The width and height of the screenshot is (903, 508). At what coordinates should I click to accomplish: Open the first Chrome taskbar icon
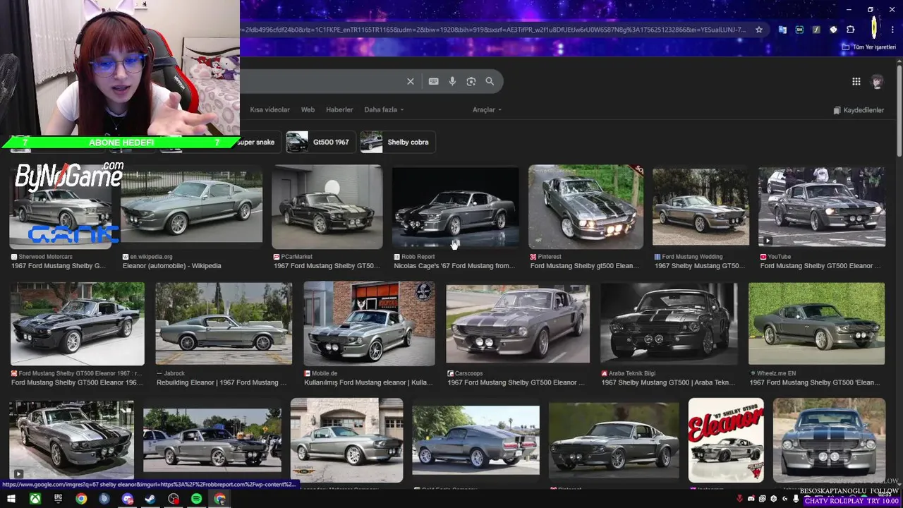[81, 499]
